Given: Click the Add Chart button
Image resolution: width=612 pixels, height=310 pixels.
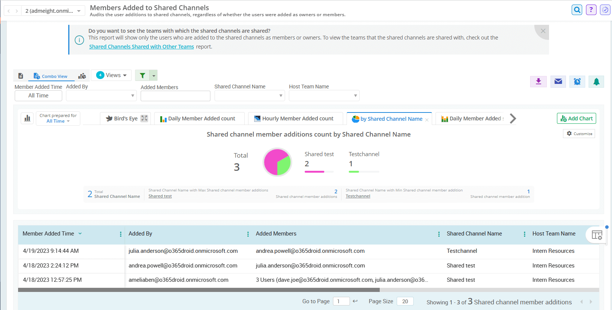Looking at the screenshot, I should click(x=576, y=119).
